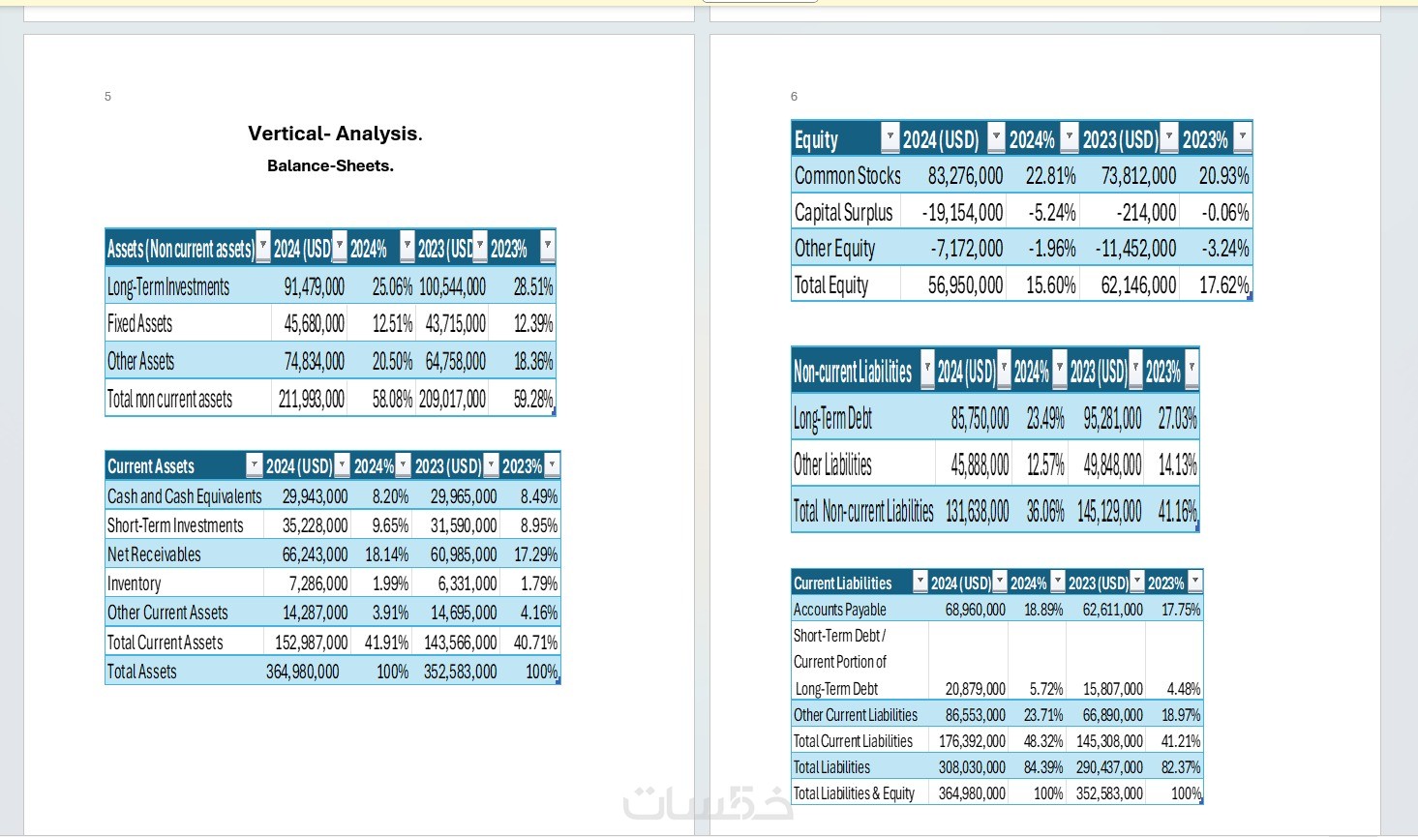Click the 'Other Assets' row label
Screen dimensions: 1418x837
(x=140, y=361)
